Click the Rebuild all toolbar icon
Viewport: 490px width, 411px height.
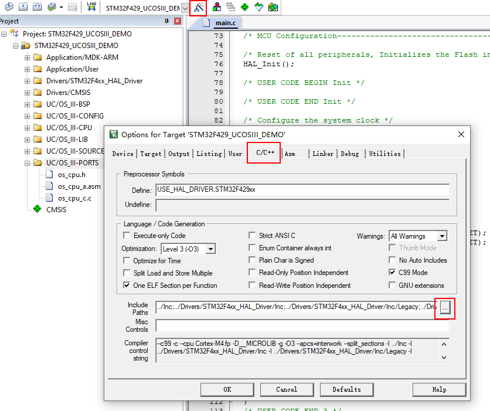click(x=37, y=6)
